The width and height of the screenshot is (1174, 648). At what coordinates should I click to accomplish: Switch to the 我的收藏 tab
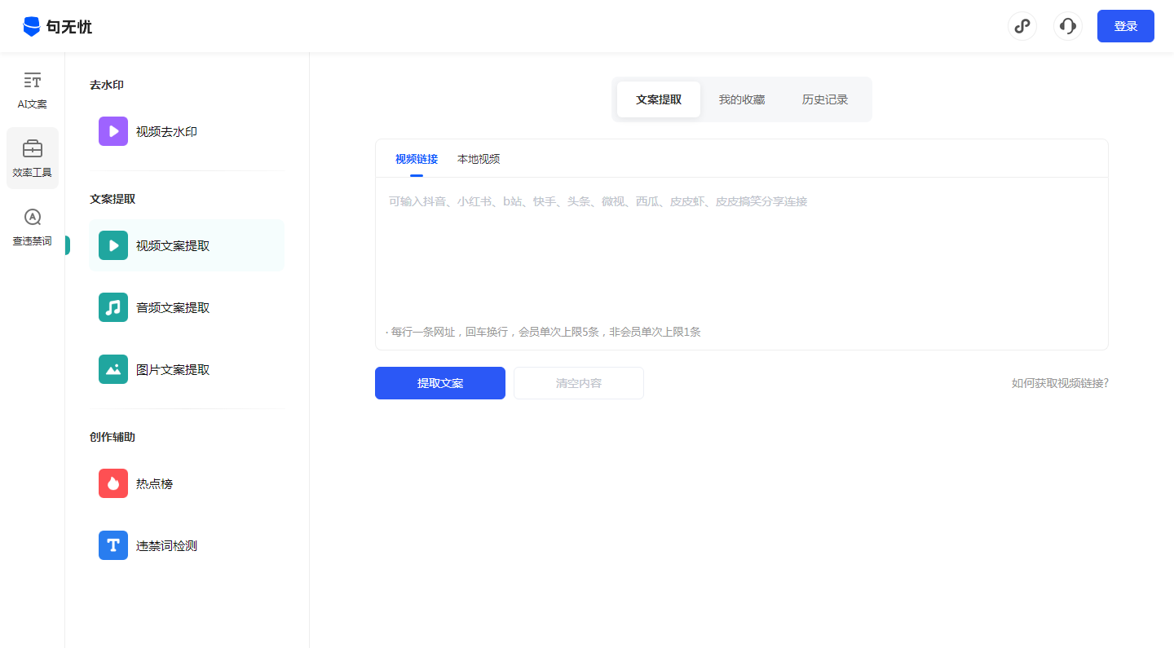pyautogui.click(x=743, y=99)
